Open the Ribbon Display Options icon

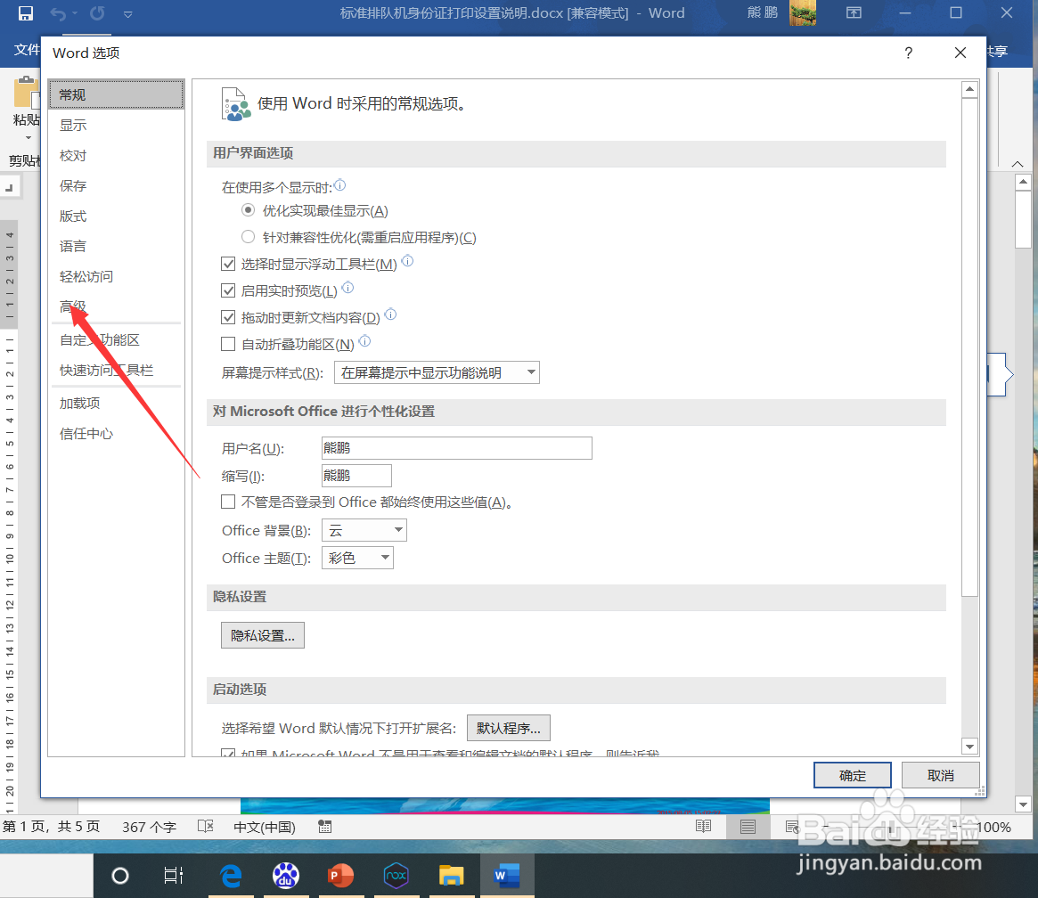pos(854,12)
